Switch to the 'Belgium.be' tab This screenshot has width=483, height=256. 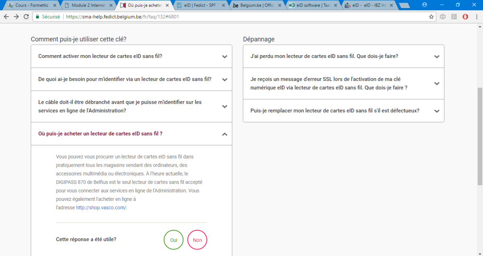pos(256,5)
